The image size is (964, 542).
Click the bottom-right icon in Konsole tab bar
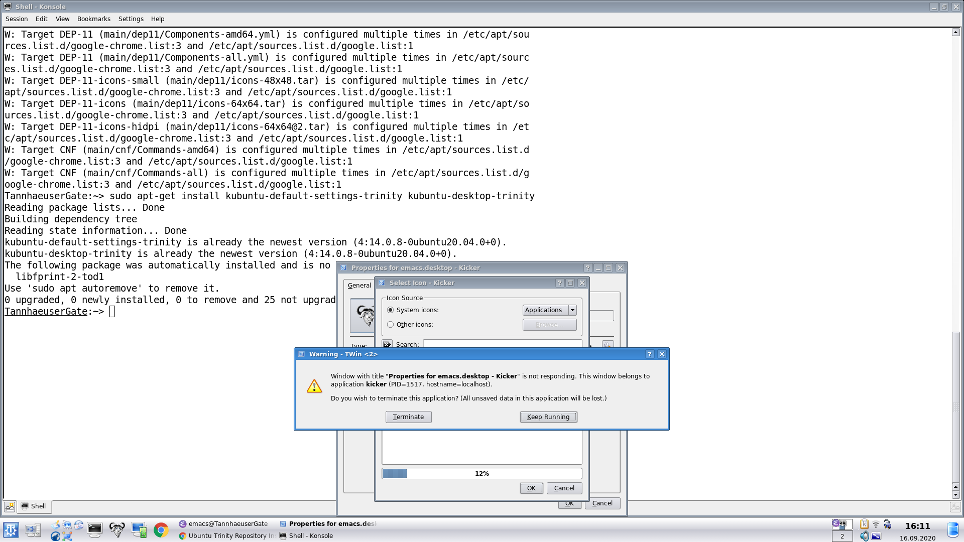point(955,507)
